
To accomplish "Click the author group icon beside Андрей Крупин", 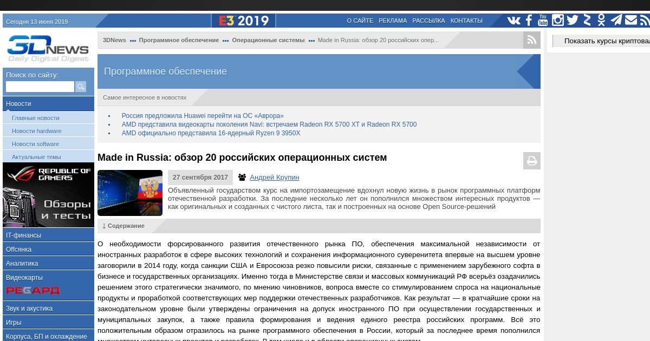I will tap(242, 178).
